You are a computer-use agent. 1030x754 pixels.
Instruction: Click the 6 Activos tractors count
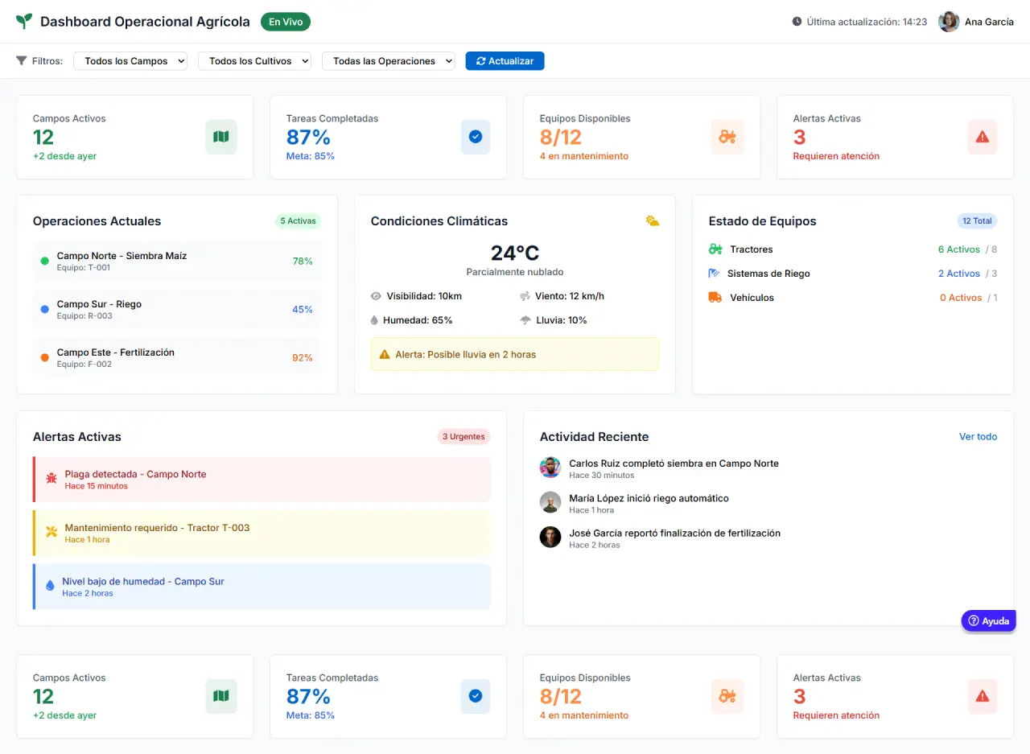pos(958,249)
